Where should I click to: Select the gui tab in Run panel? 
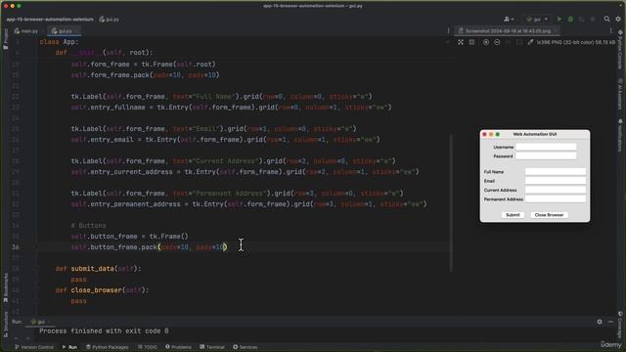[38, 322]
